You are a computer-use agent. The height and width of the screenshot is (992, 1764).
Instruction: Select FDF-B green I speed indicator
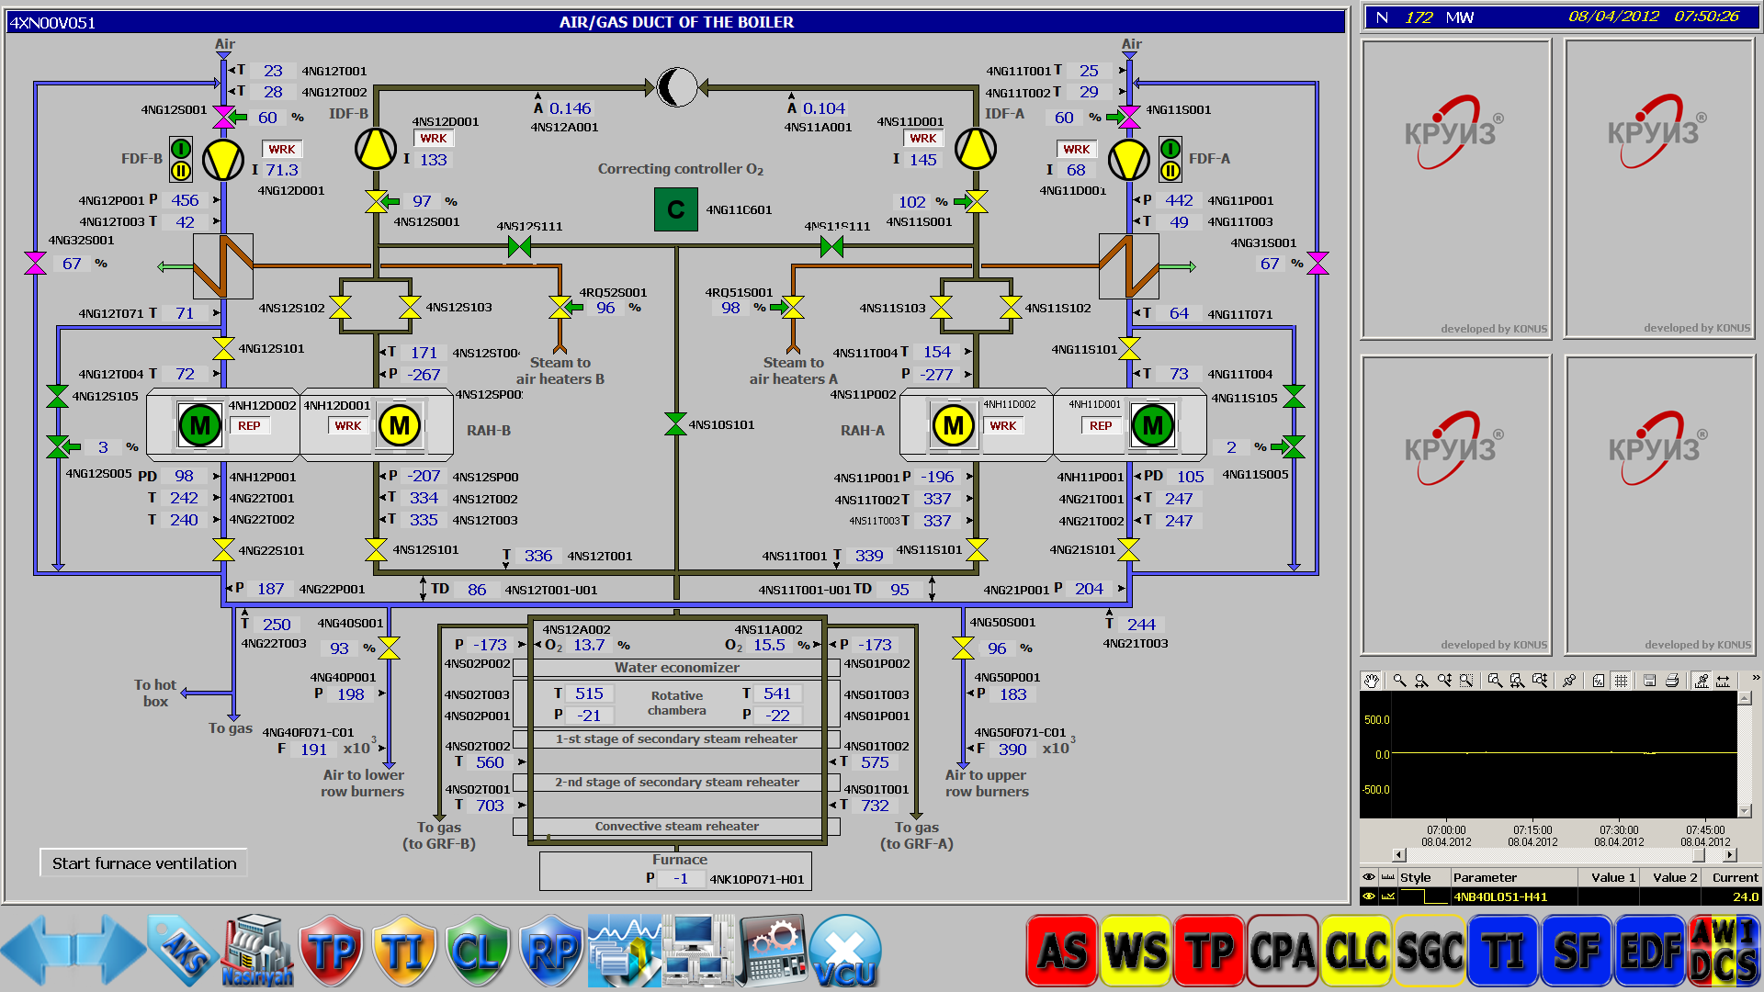click(181, 149)
